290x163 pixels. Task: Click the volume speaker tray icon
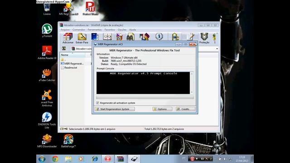coord(225,159)
